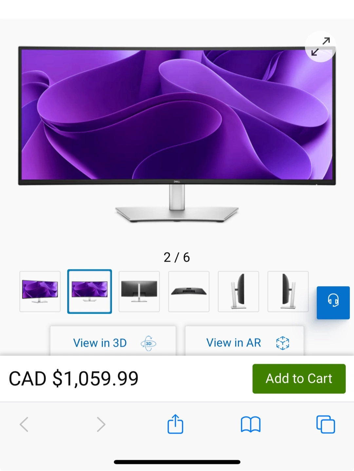
Task: Open the Safari tabs overview icon
Action: [x=326, y=424]
